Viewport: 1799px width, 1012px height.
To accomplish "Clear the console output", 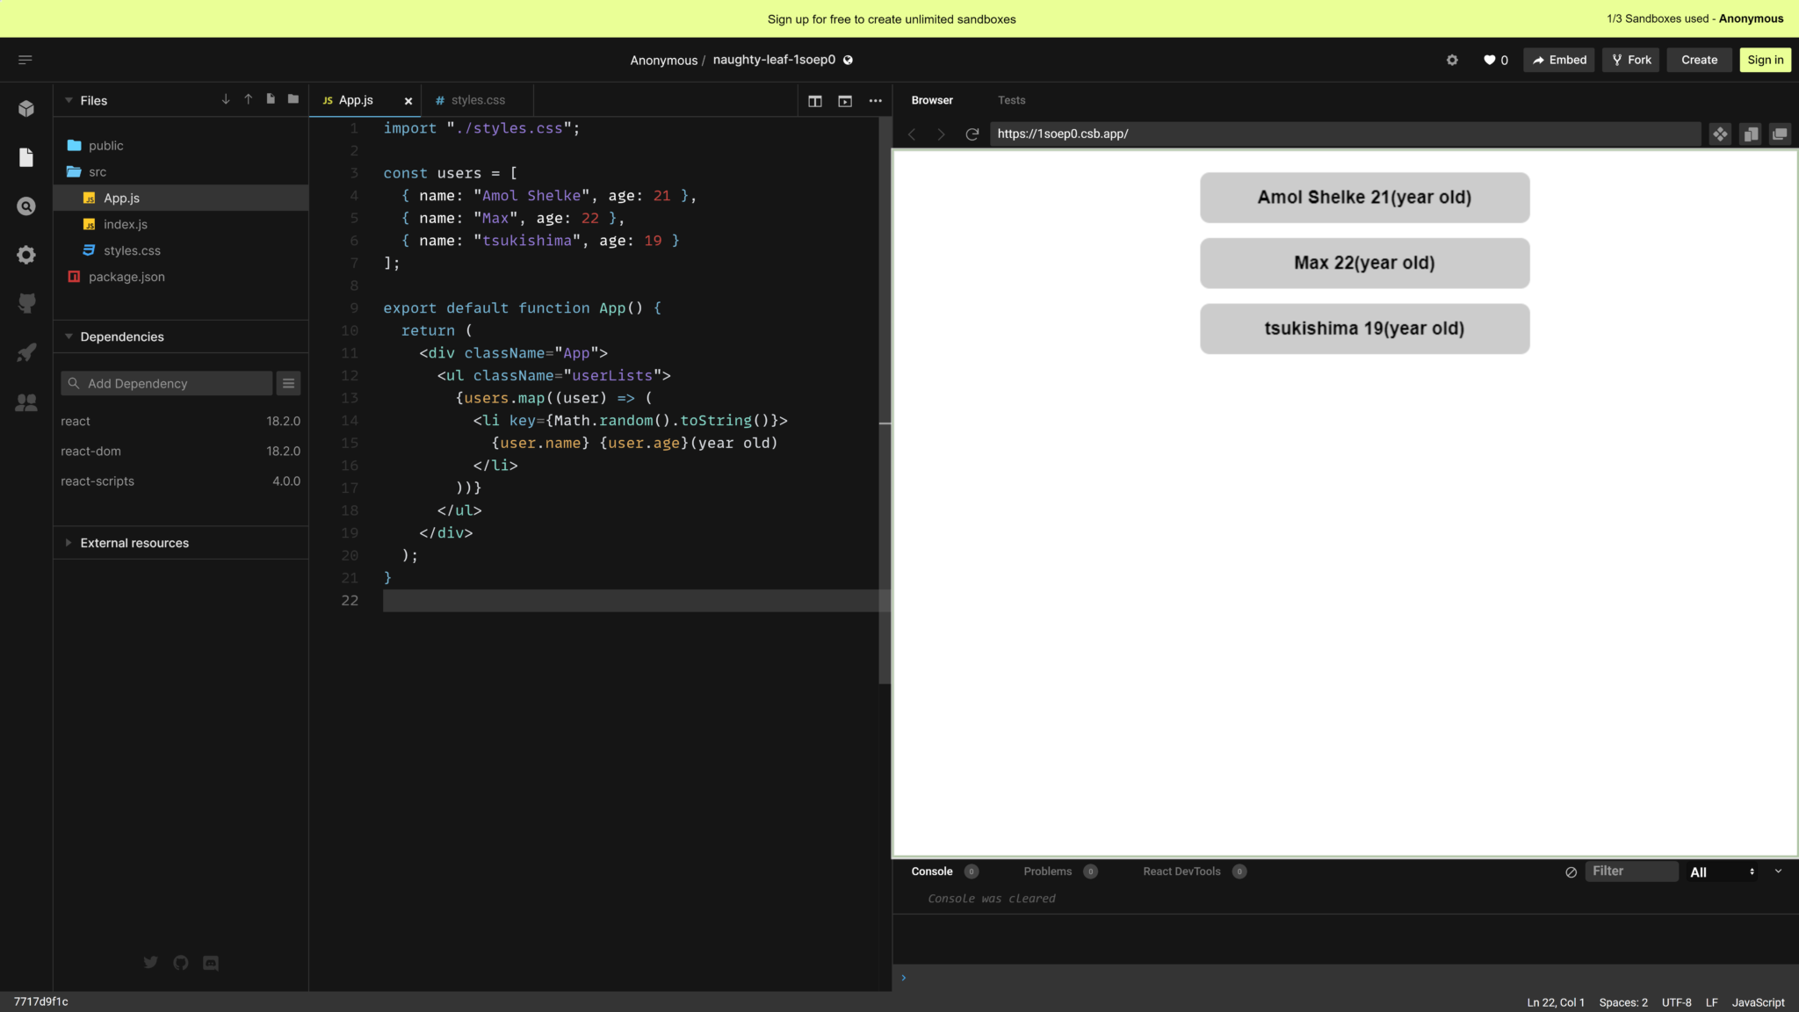I will [1569, 871].
